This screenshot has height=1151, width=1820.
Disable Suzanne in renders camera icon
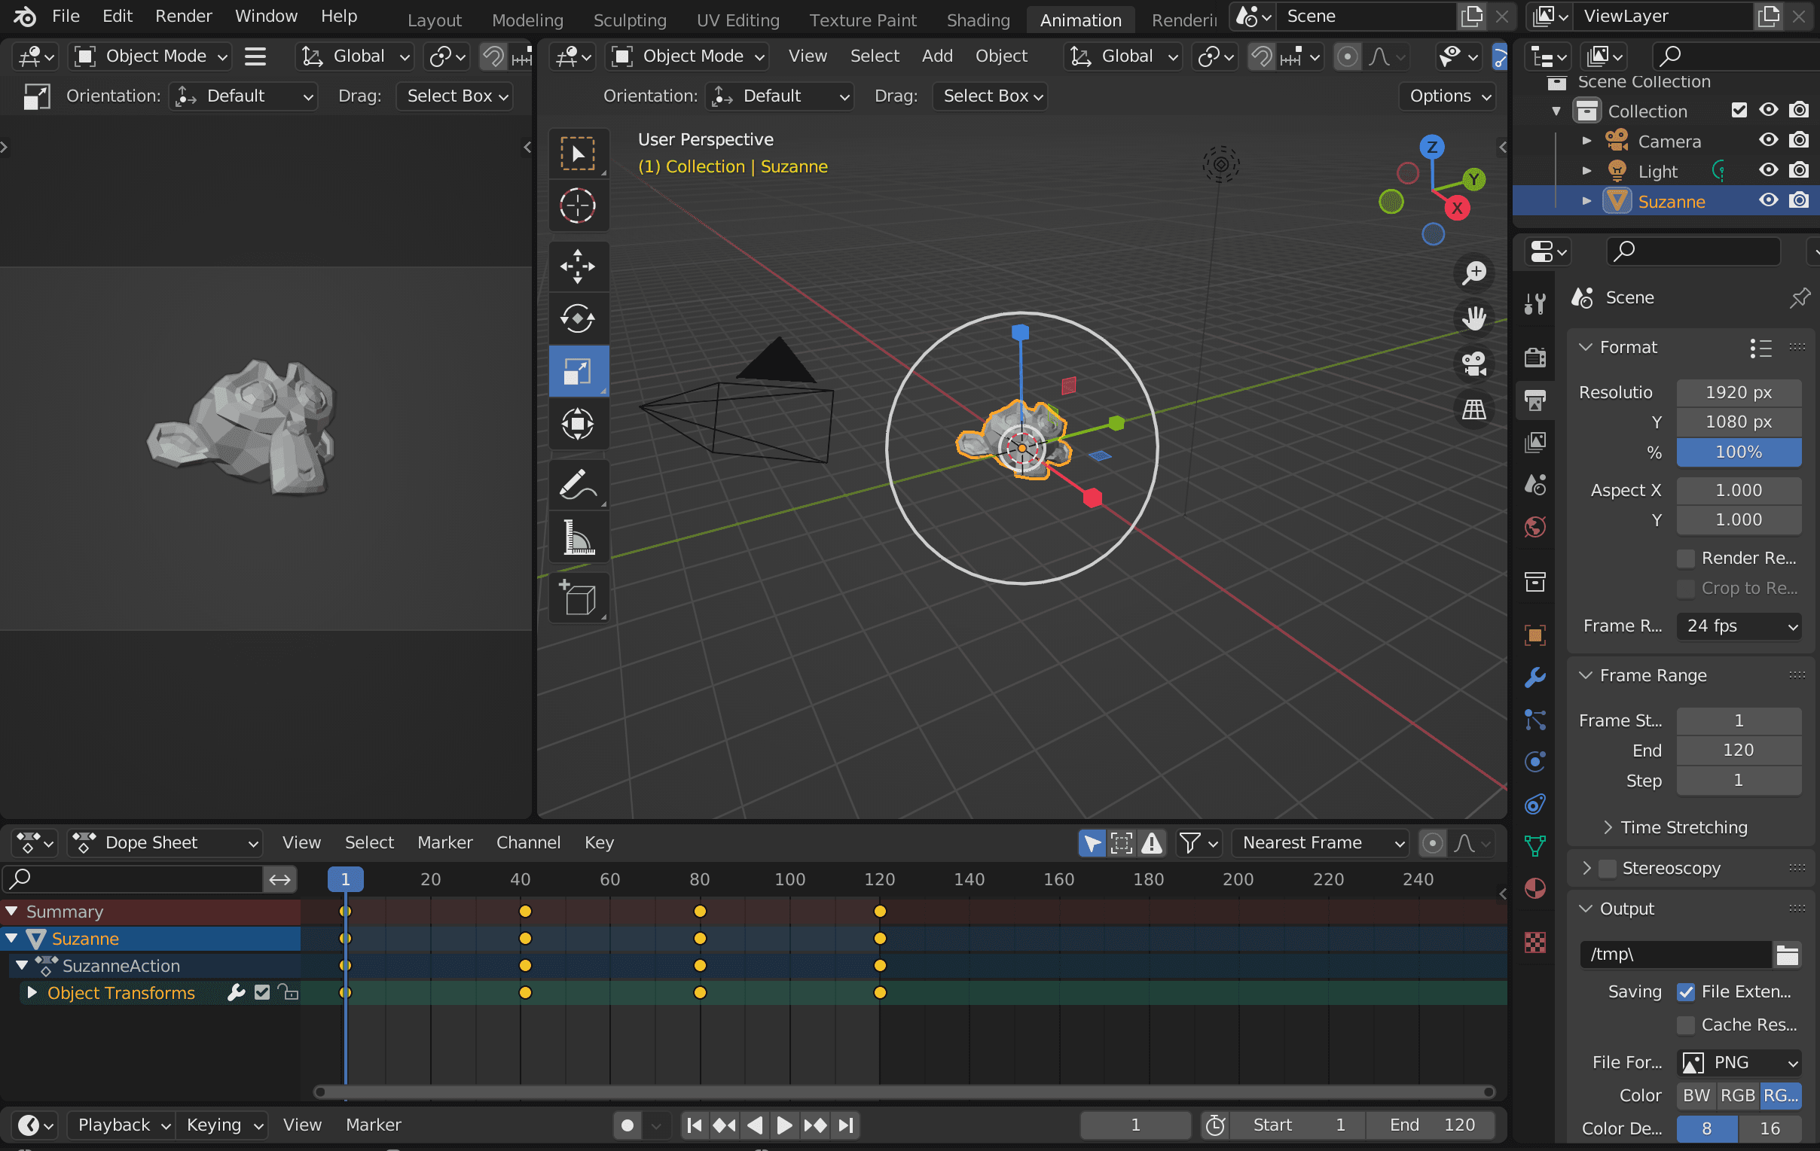tap(1799, 201)
